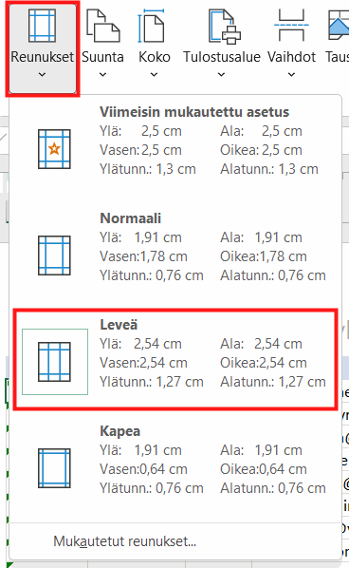
Task: Click the Koko page size icon
Action: click(151, 26)
